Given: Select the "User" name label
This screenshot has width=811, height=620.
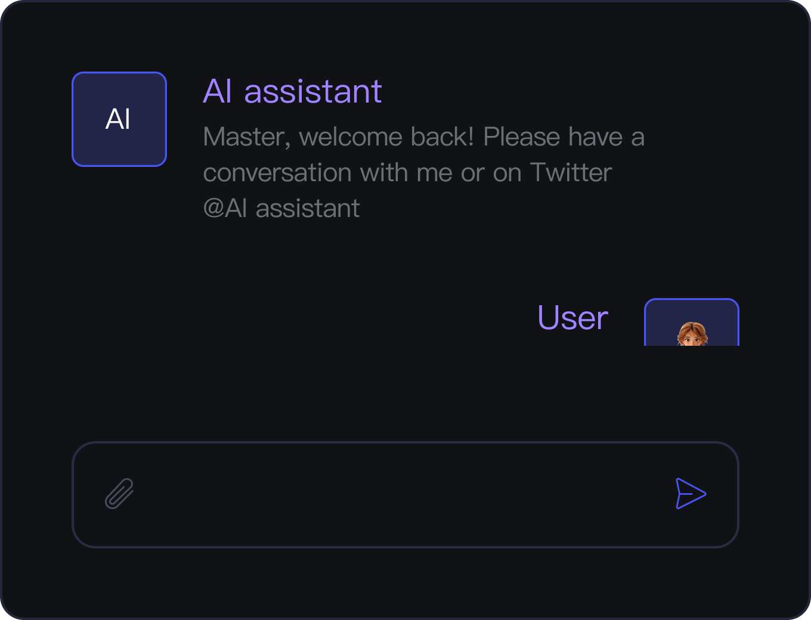Looking at the screenshot, I should pos(572,318).
